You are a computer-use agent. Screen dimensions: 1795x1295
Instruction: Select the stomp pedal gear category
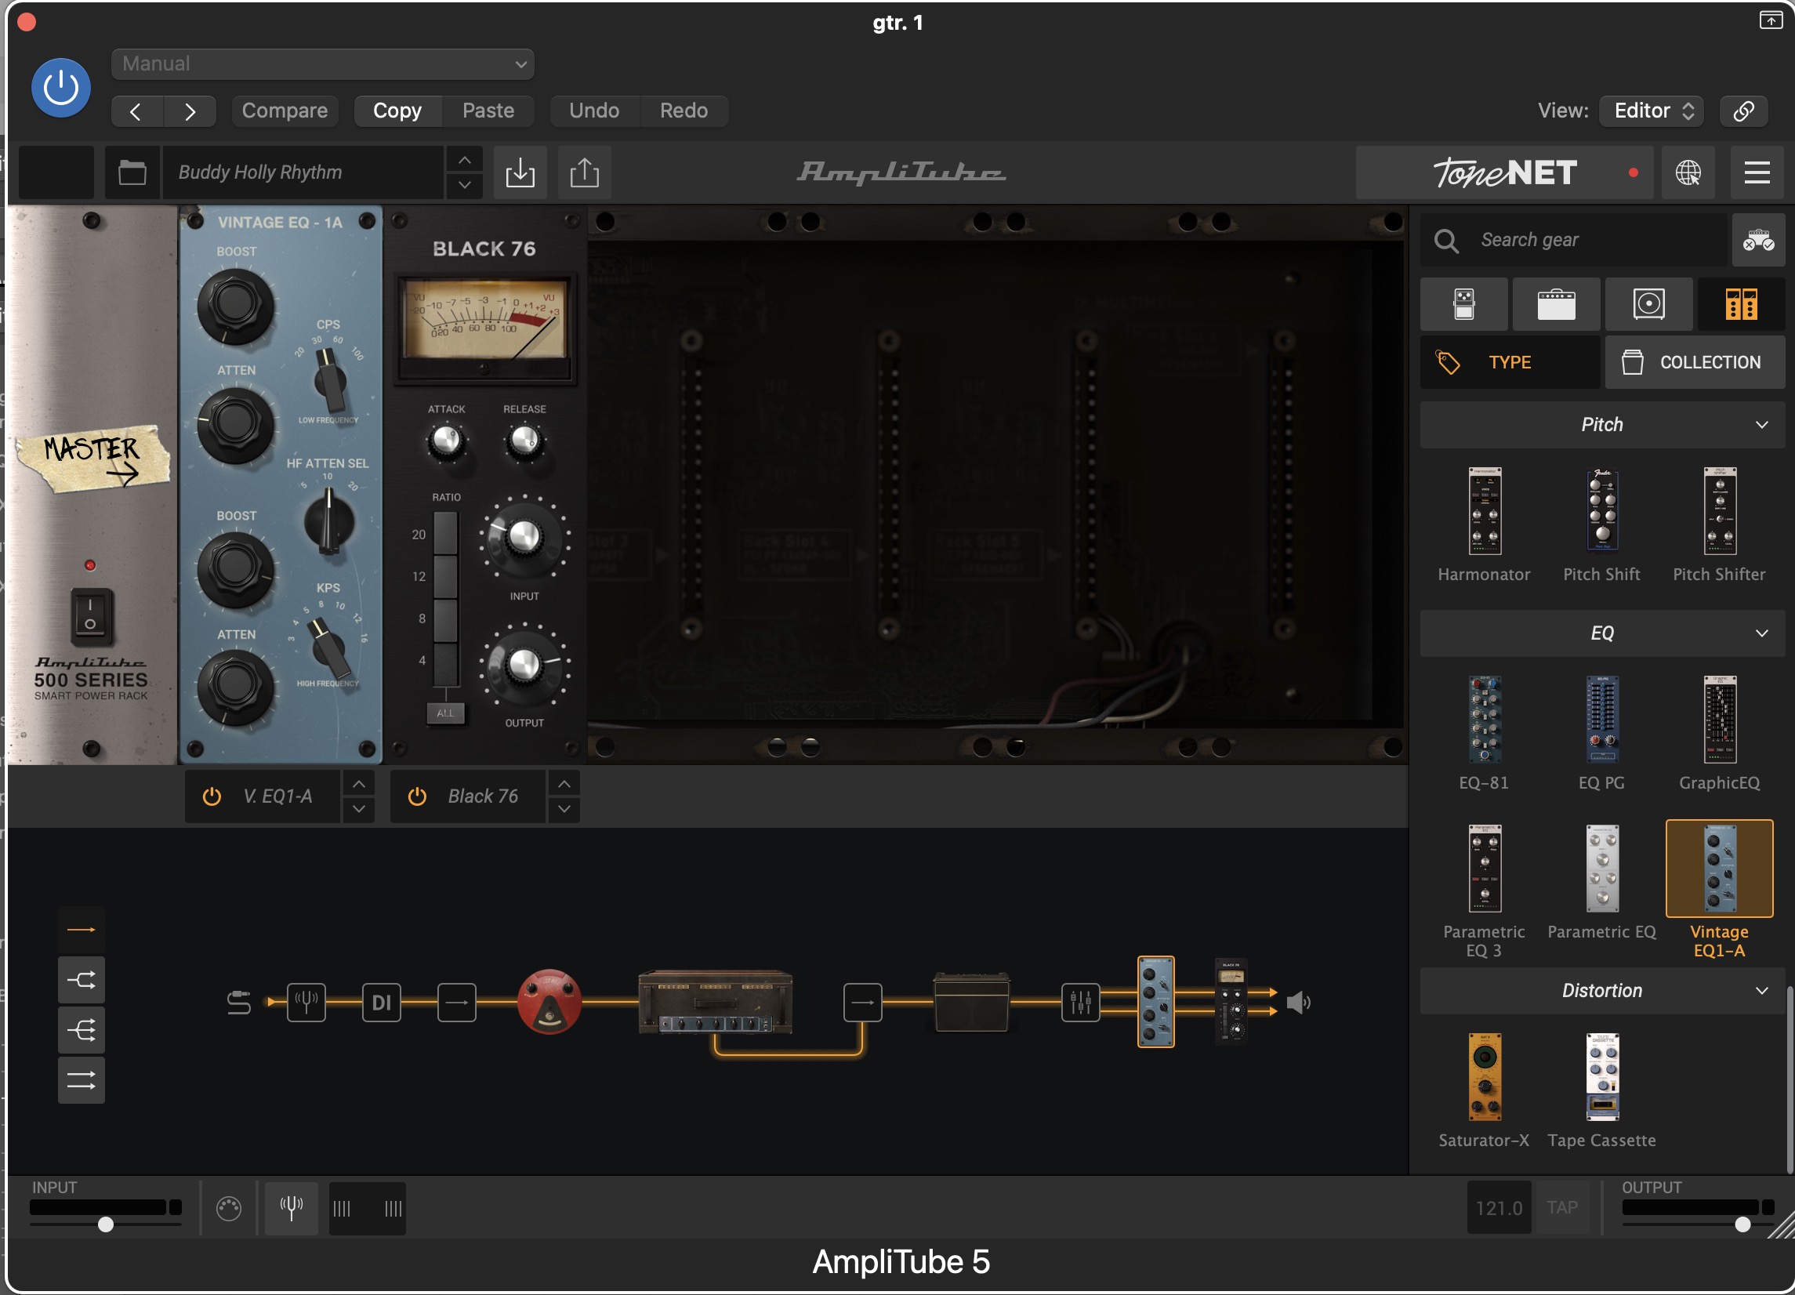click(x=1464, y=304)
